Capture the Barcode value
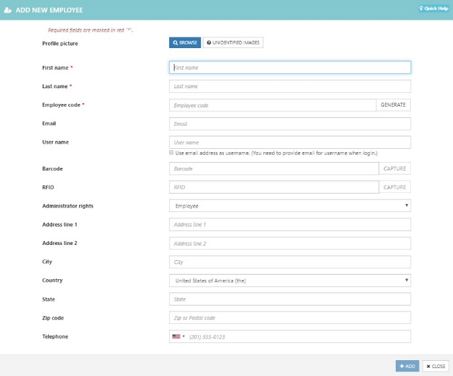This screenshot has width=453, height=376. point(394,169)
